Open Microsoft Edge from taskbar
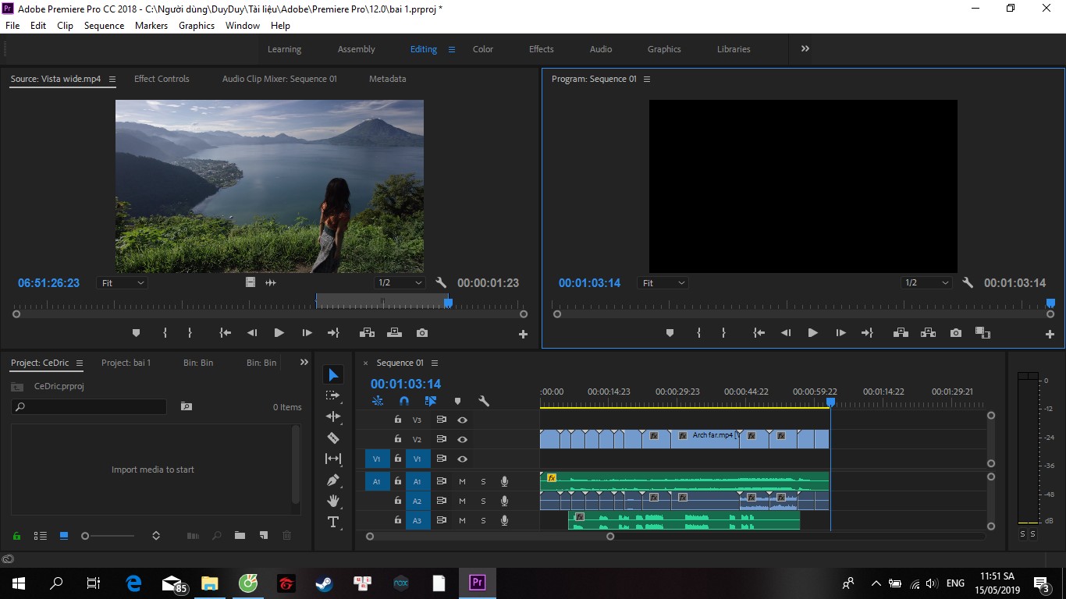This screenshot has height=599, width=1066. click(133, 583)
